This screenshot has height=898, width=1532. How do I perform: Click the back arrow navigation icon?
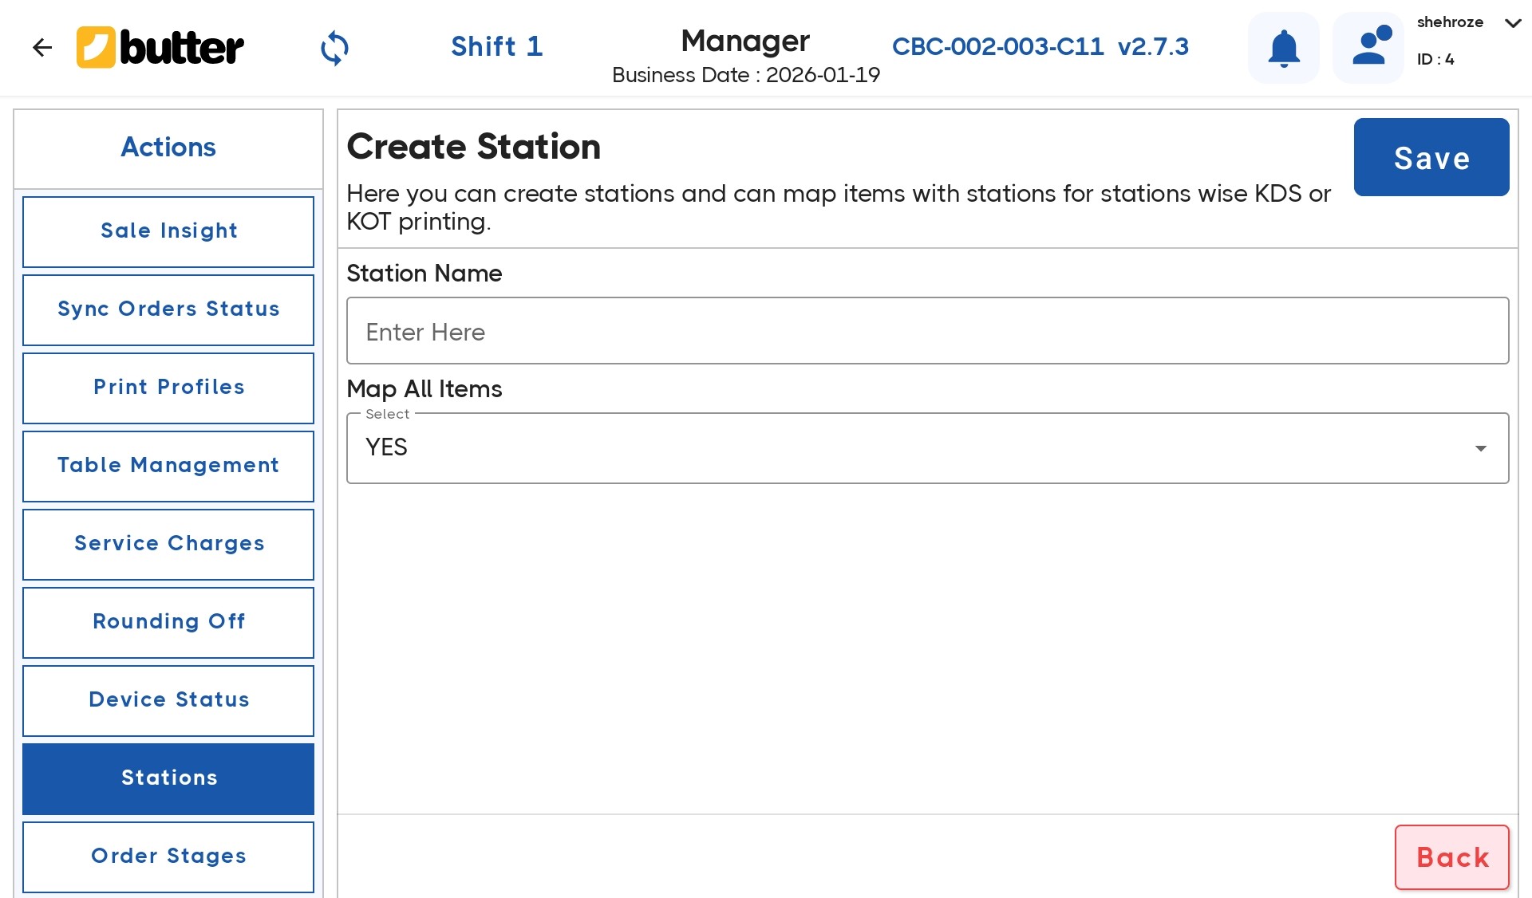[42, 48]
